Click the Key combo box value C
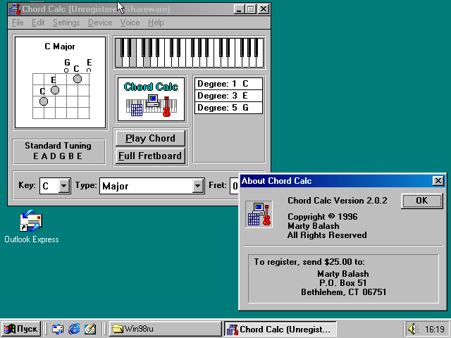 pos(49,186)
